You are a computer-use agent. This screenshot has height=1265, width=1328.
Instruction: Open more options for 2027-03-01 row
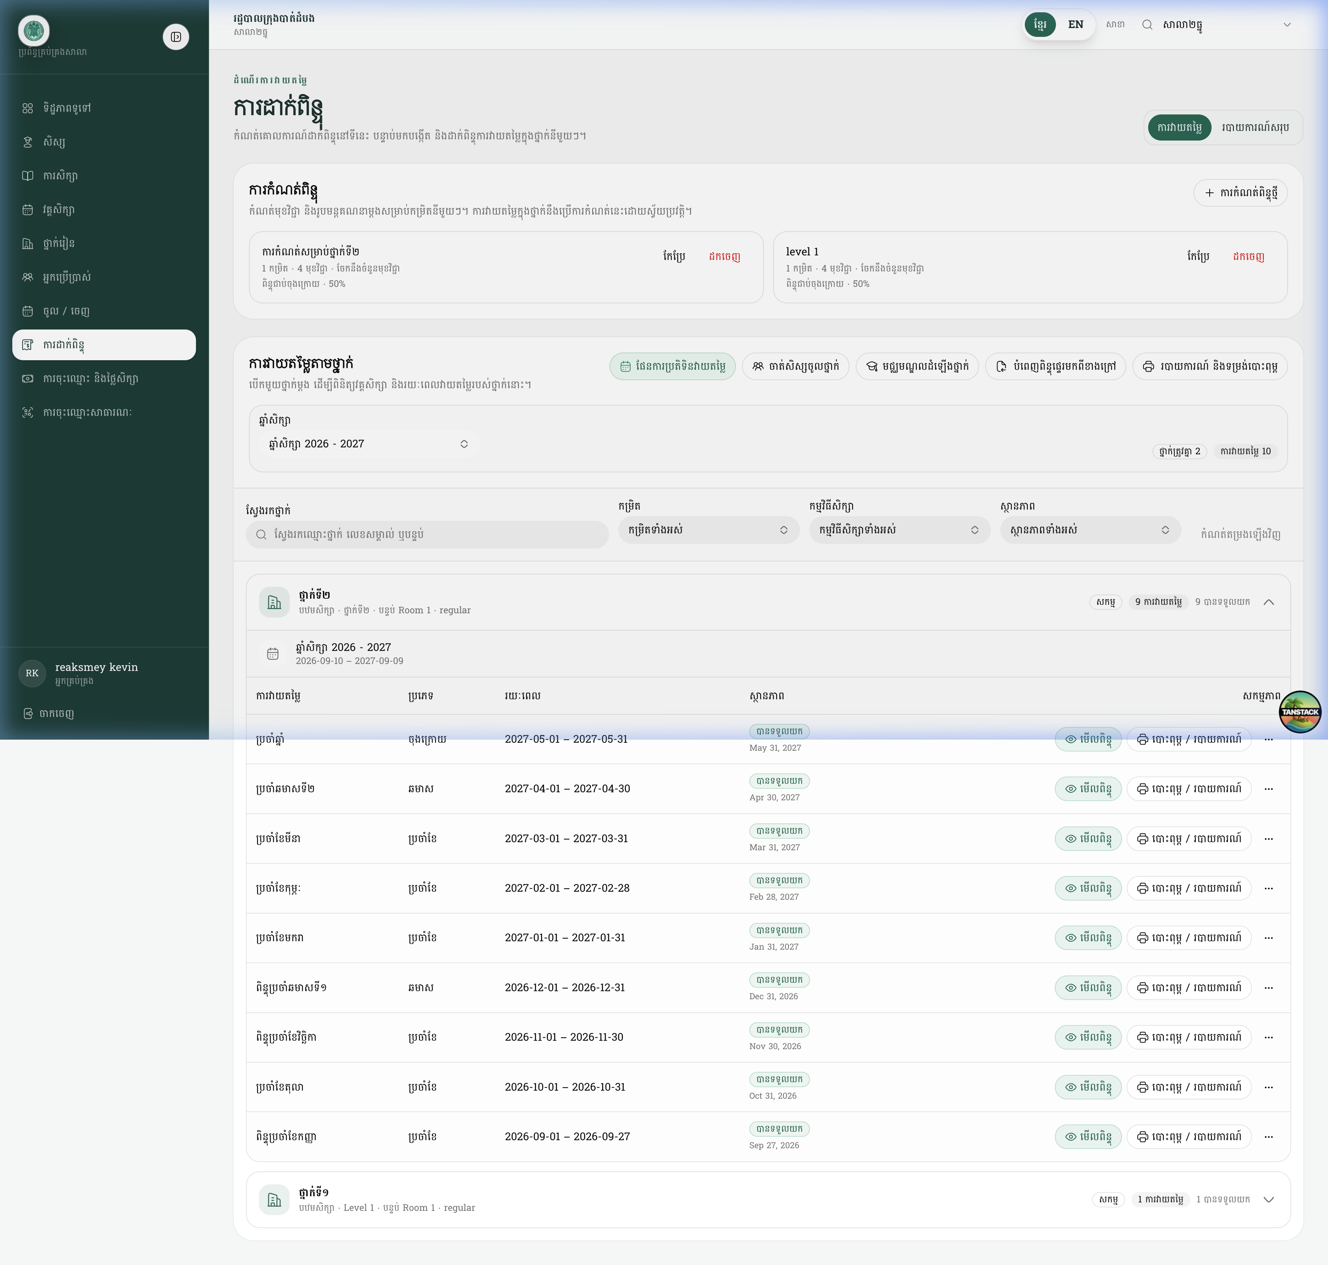1268,838
